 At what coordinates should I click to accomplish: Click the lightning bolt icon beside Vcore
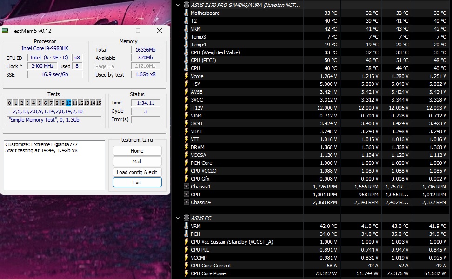click(186, 76)
